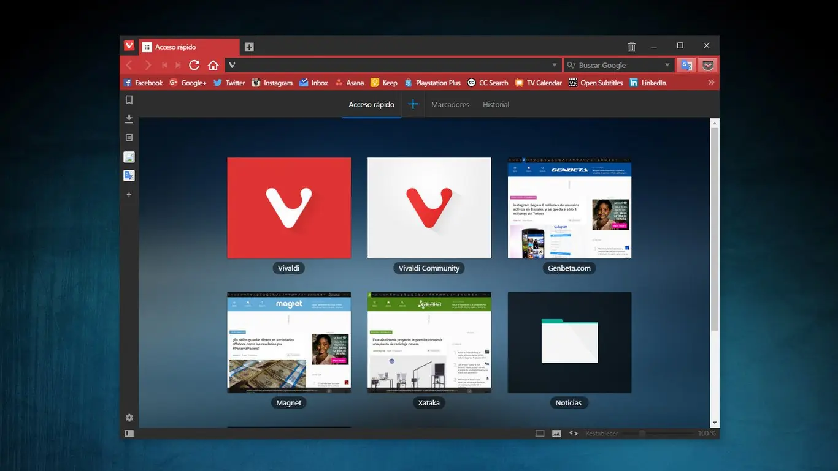Choose search engine via magnifier dropdown

tap(571, 65)
